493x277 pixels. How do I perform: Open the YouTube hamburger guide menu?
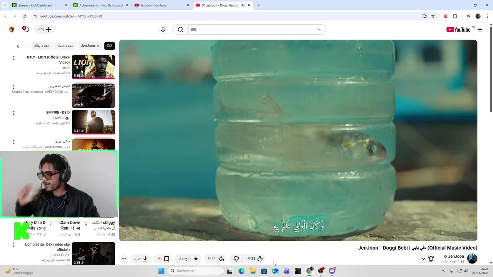tap(480, 30)
